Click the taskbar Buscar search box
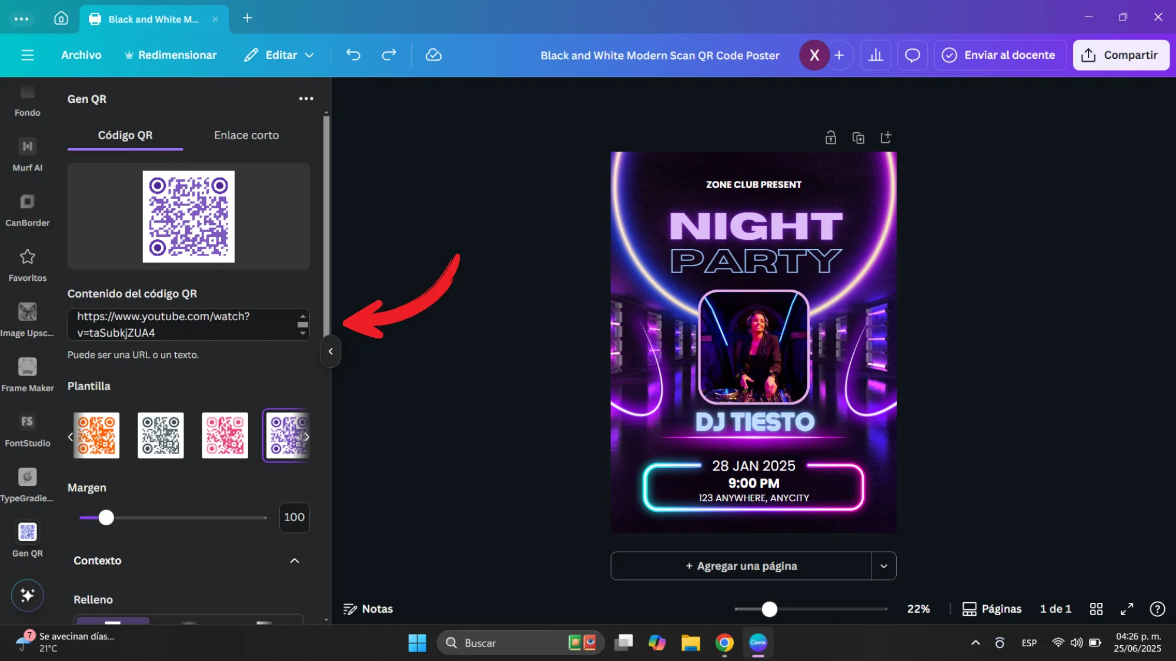Screen dimensions: 1176x661 coord(520,643)
